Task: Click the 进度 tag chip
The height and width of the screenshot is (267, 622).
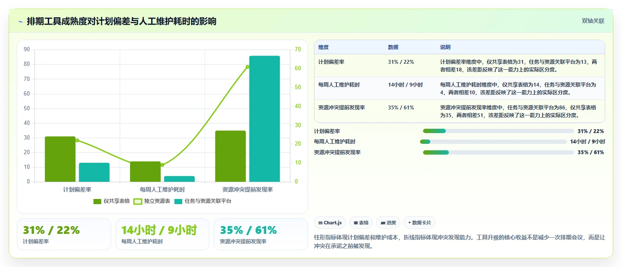Action: [x=388, y=223]
